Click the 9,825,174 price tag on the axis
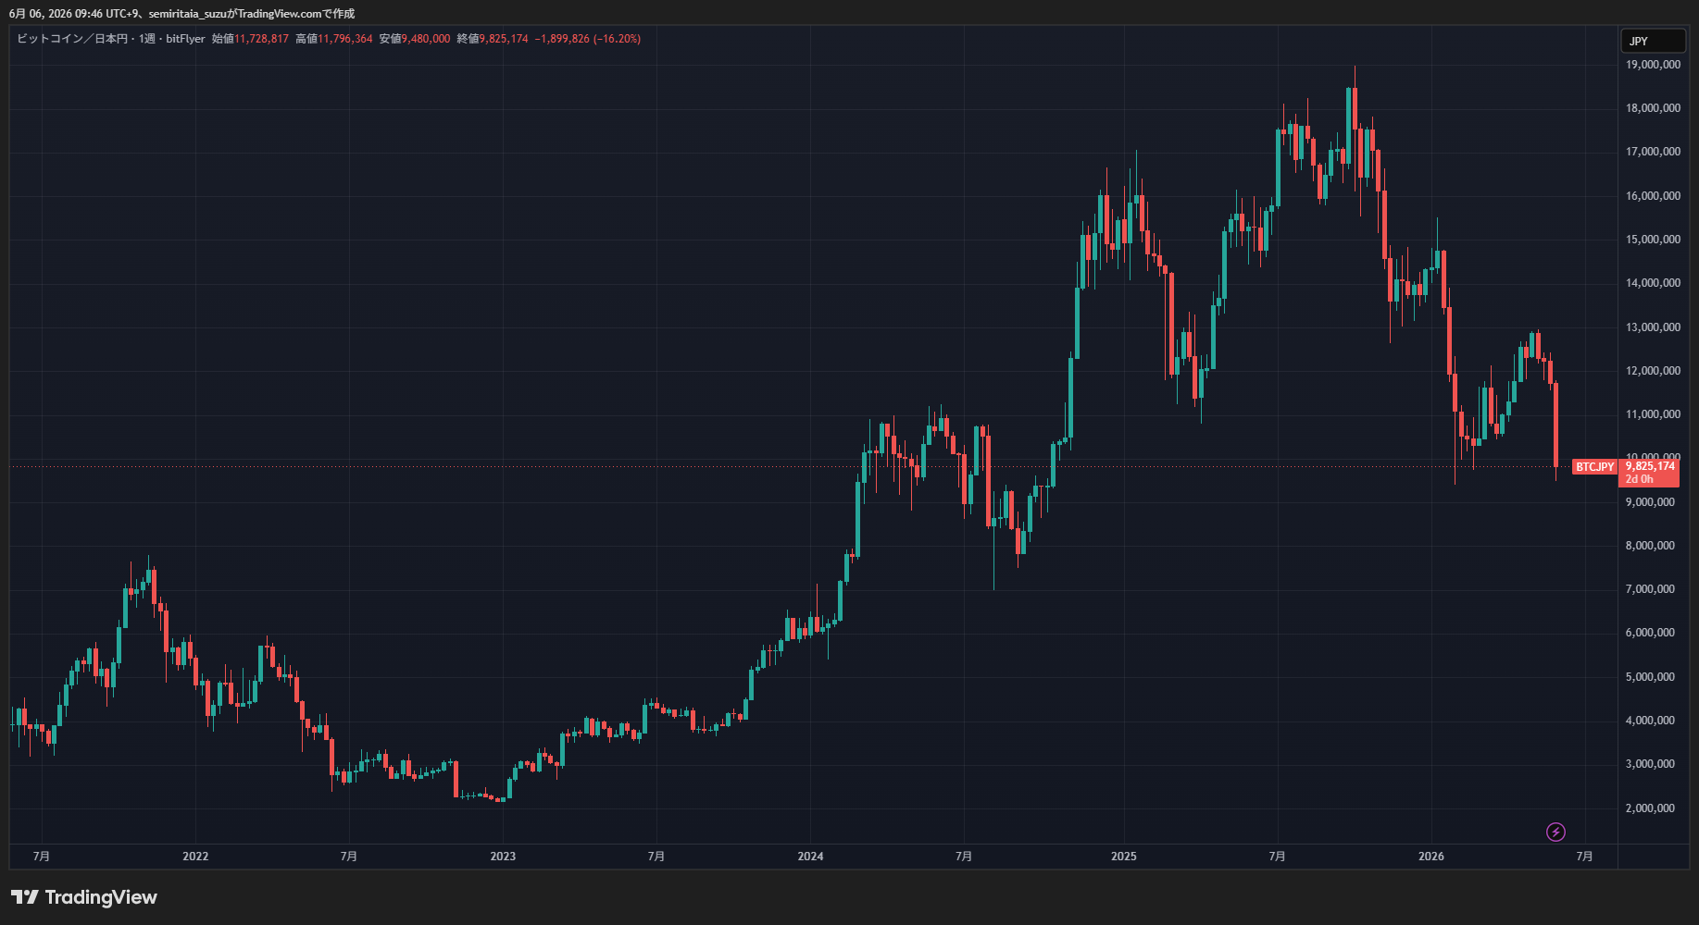Screen dimensions: 1699x925 coord(1650,466)
